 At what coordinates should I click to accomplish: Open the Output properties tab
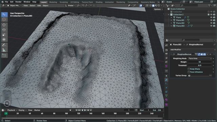[x=166, y=54]
